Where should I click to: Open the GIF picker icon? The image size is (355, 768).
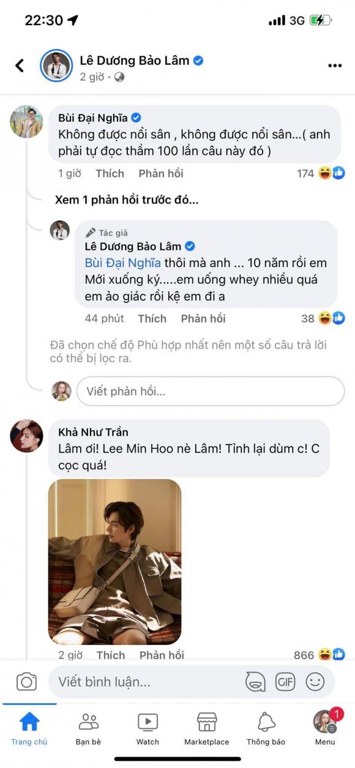tap(285, 682)
